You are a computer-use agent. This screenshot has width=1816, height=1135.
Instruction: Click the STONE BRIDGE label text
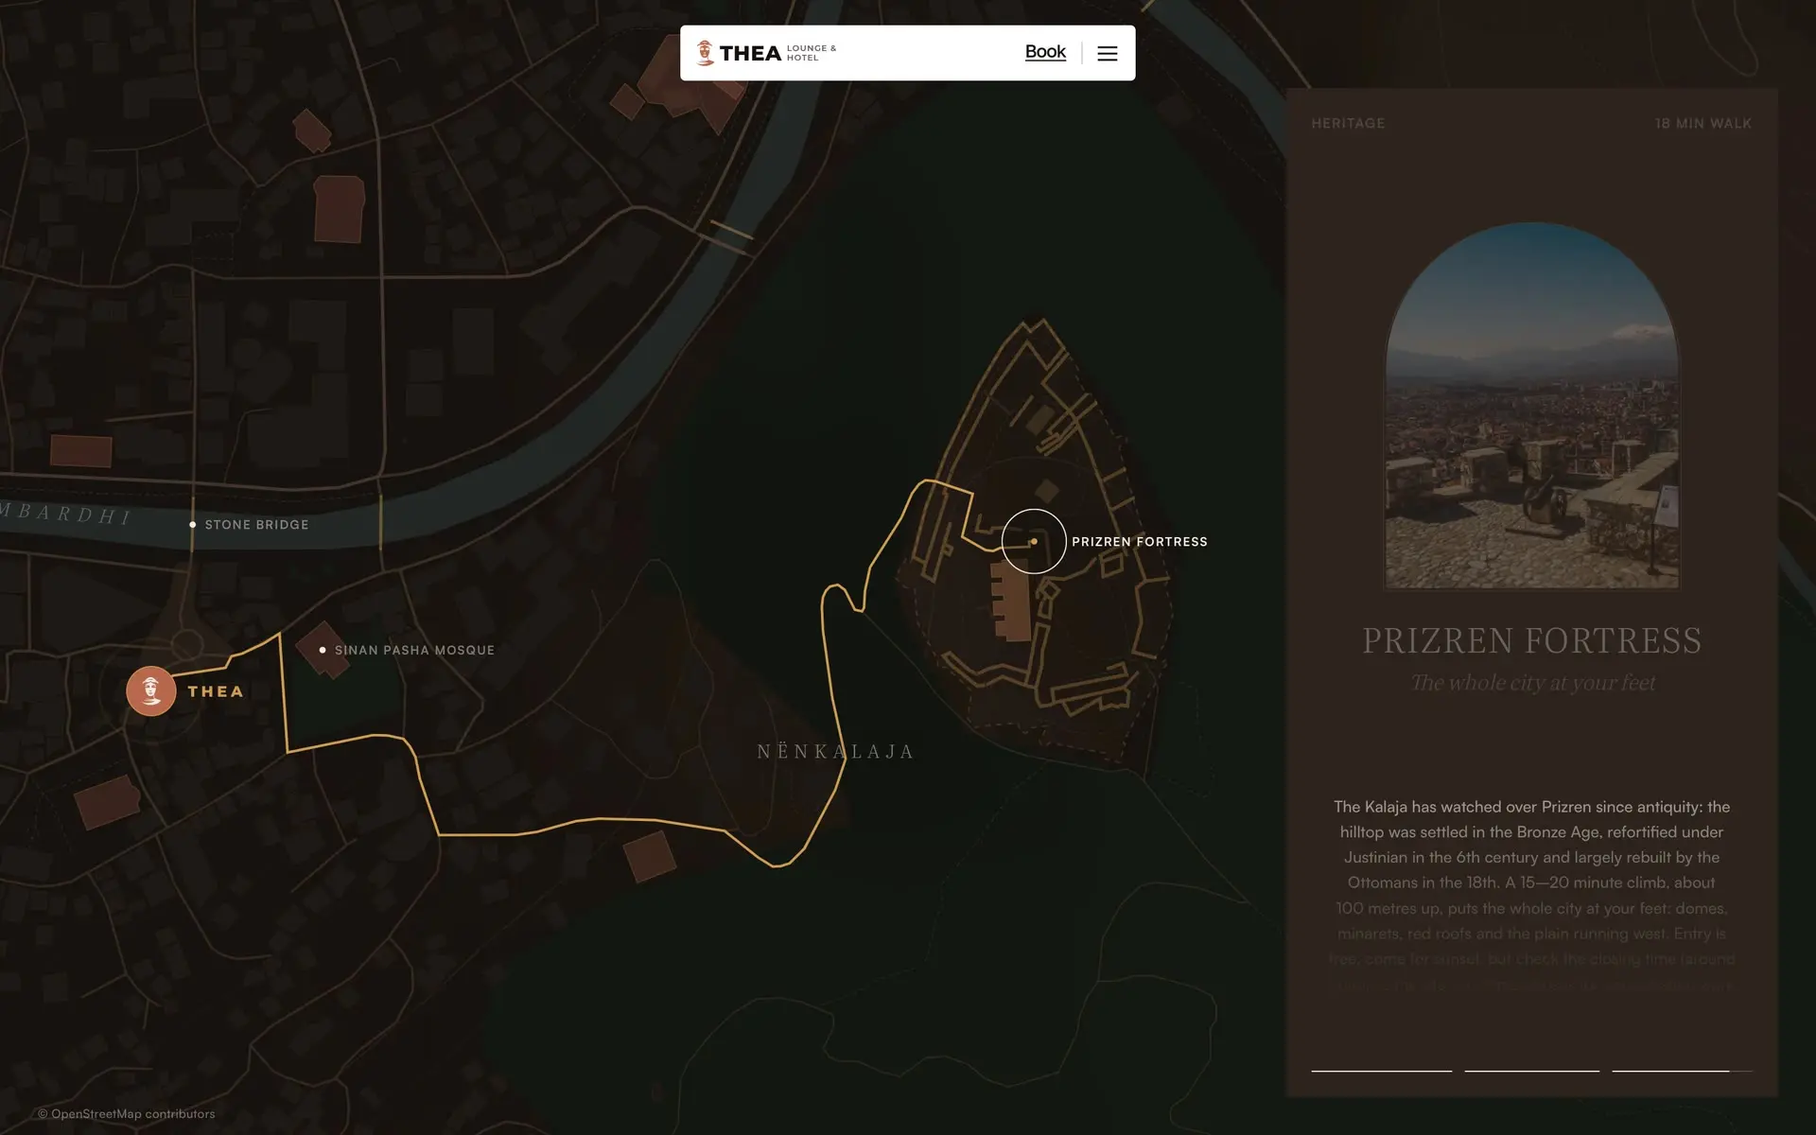coord(257,524)
